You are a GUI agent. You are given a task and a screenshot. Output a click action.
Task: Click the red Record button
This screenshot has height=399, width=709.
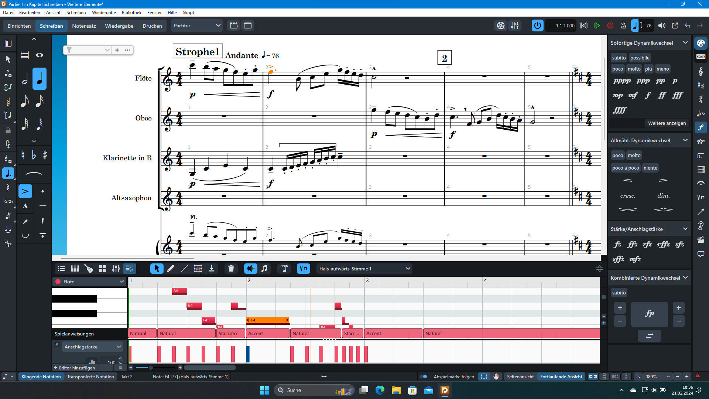pyautogui.click(x=610, y=25)
